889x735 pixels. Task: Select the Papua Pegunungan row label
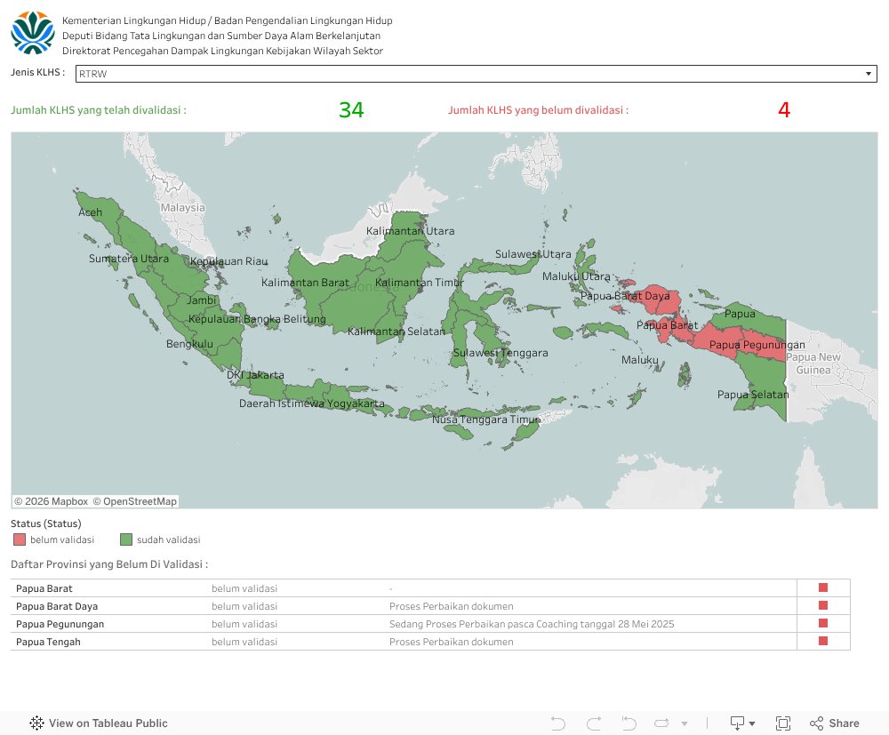click(x=60, y=624)
